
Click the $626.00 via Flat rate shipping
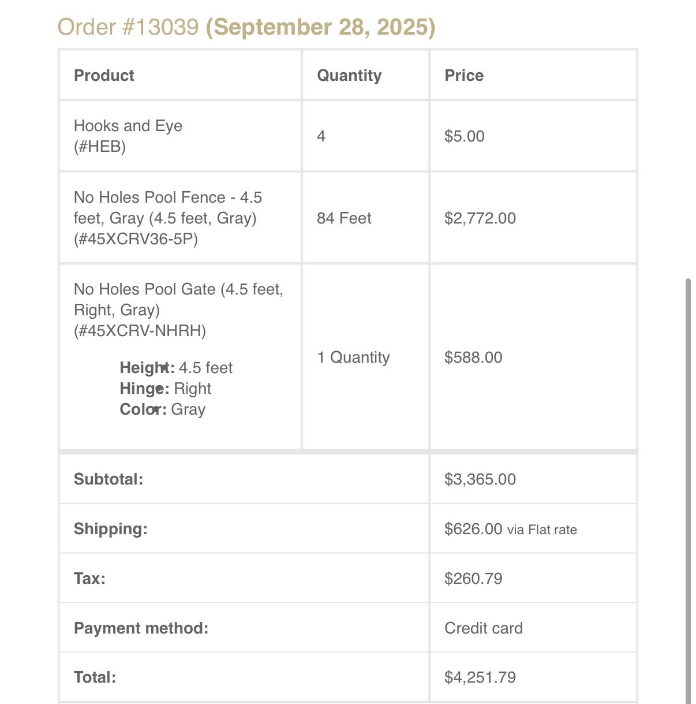pyautogui.click(x=510, y=529)
